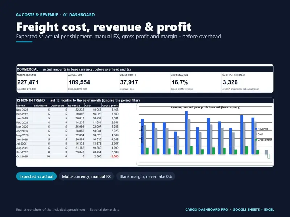Click revenue cell 26,993 for Mar-2026
The width and height of the screenshot is (290, 217).
[x=76, y=127]
